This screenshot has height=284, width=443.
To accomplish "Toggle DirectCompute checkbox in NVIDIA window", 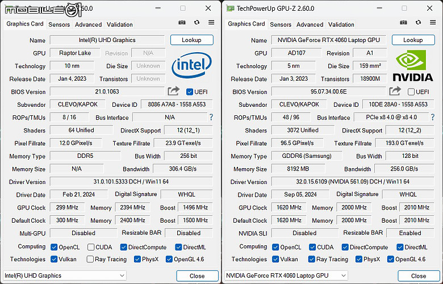I will 345,247.
